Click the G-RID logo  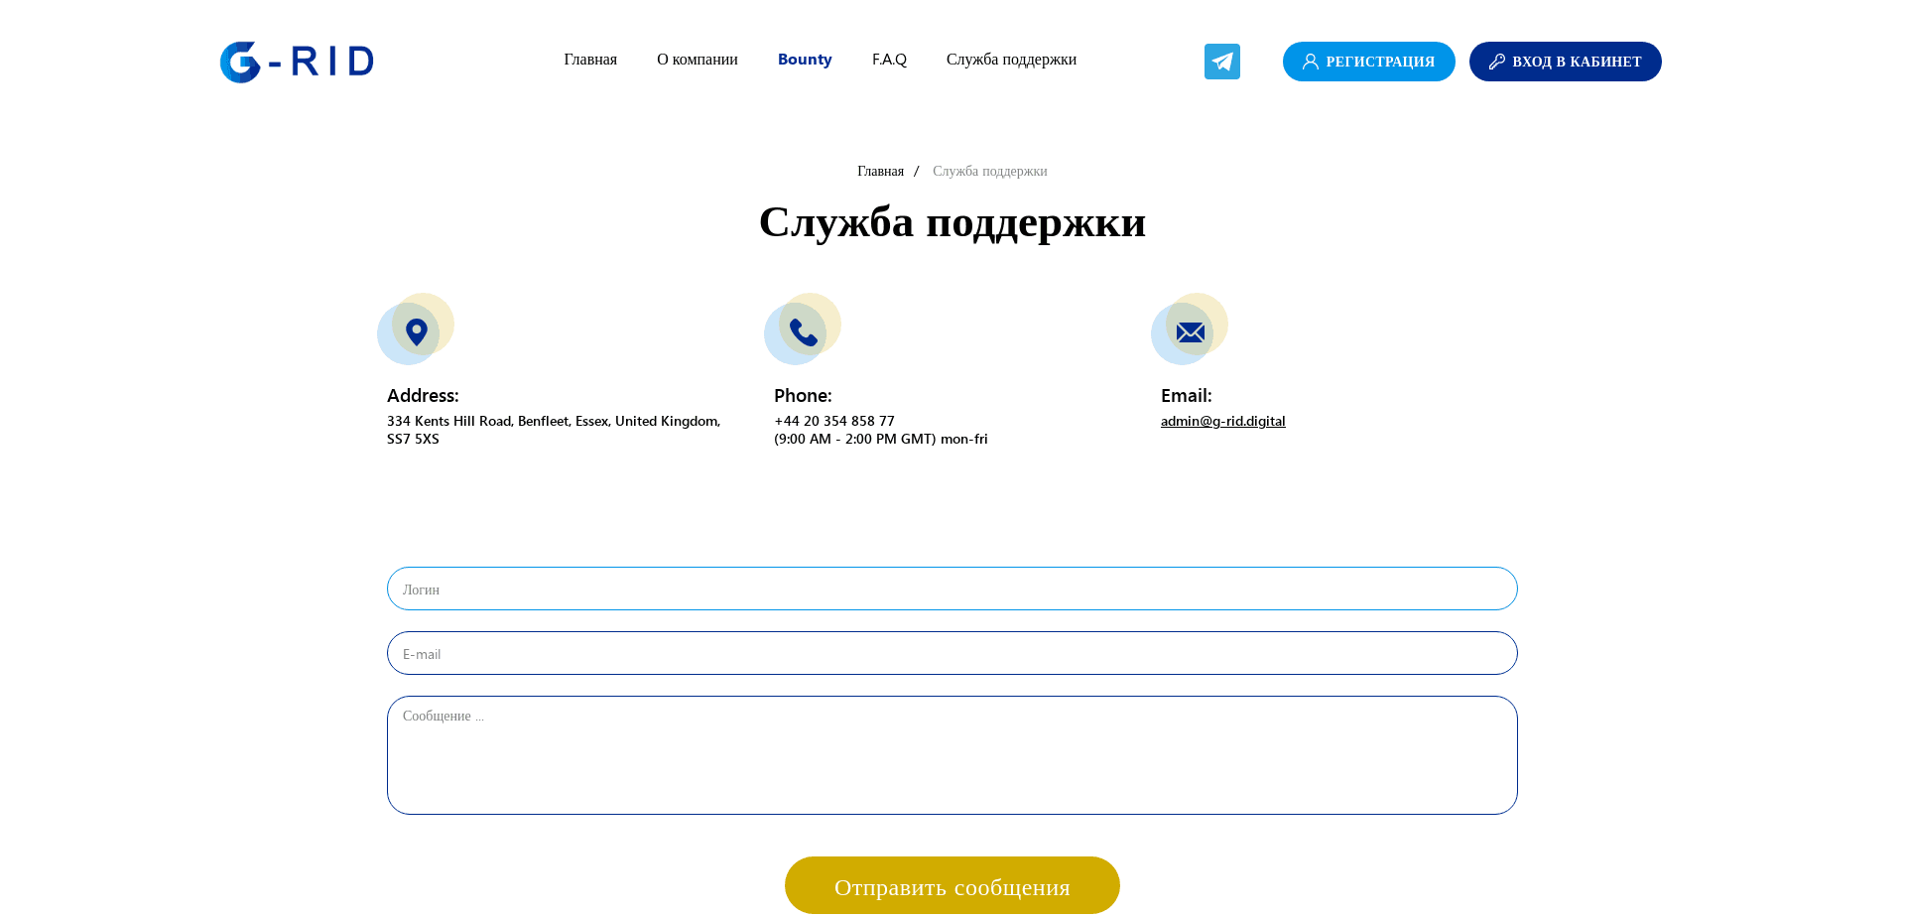pos(296,61)
